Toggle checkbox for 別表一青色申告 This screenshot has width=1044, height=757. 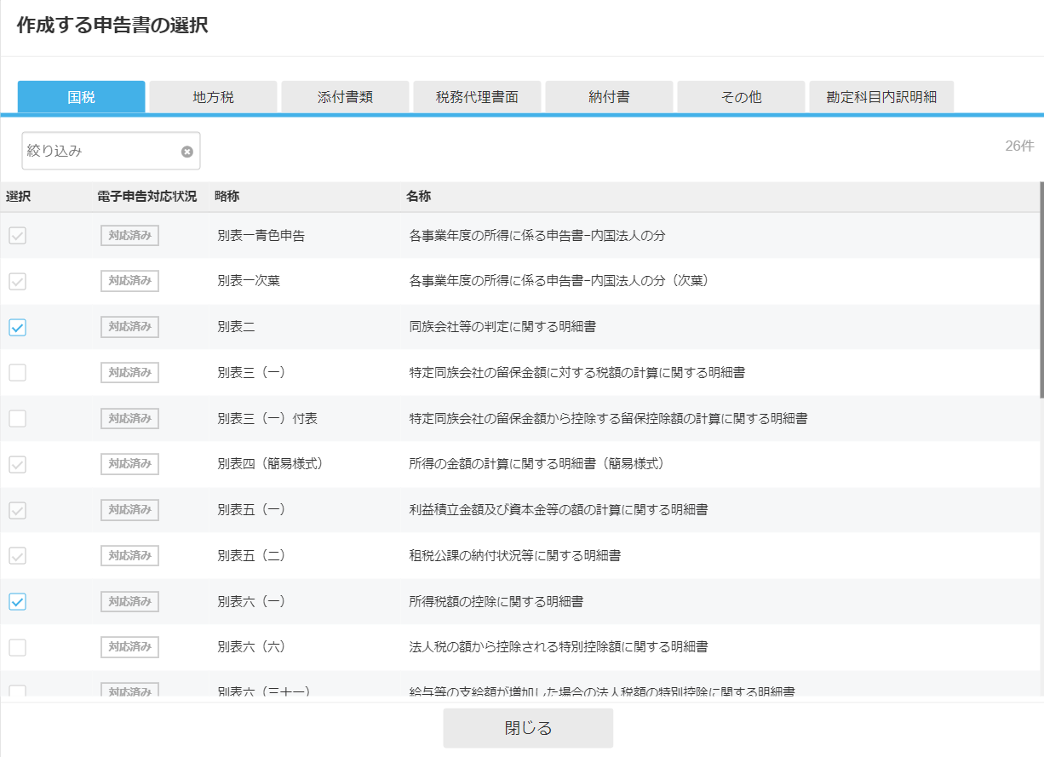[17, 236]
